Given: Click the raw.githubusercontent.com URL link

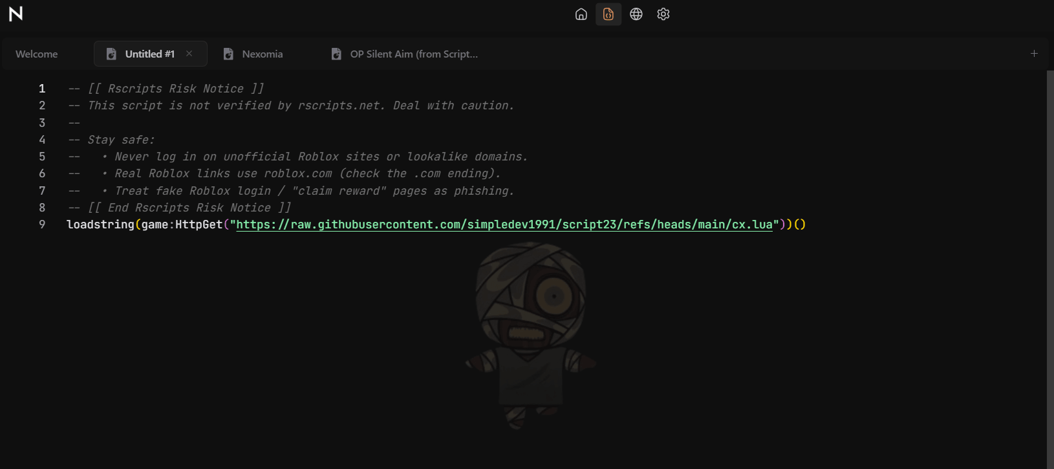Looking at the screenshot, I should pyautogui.click(x=504, y=224).
